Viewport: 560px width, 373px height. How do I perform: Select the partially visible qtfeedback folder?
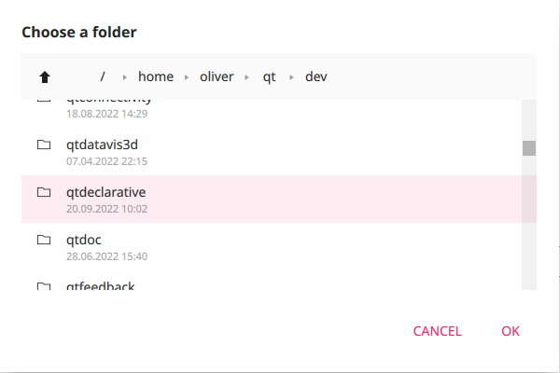click(101, 286)
